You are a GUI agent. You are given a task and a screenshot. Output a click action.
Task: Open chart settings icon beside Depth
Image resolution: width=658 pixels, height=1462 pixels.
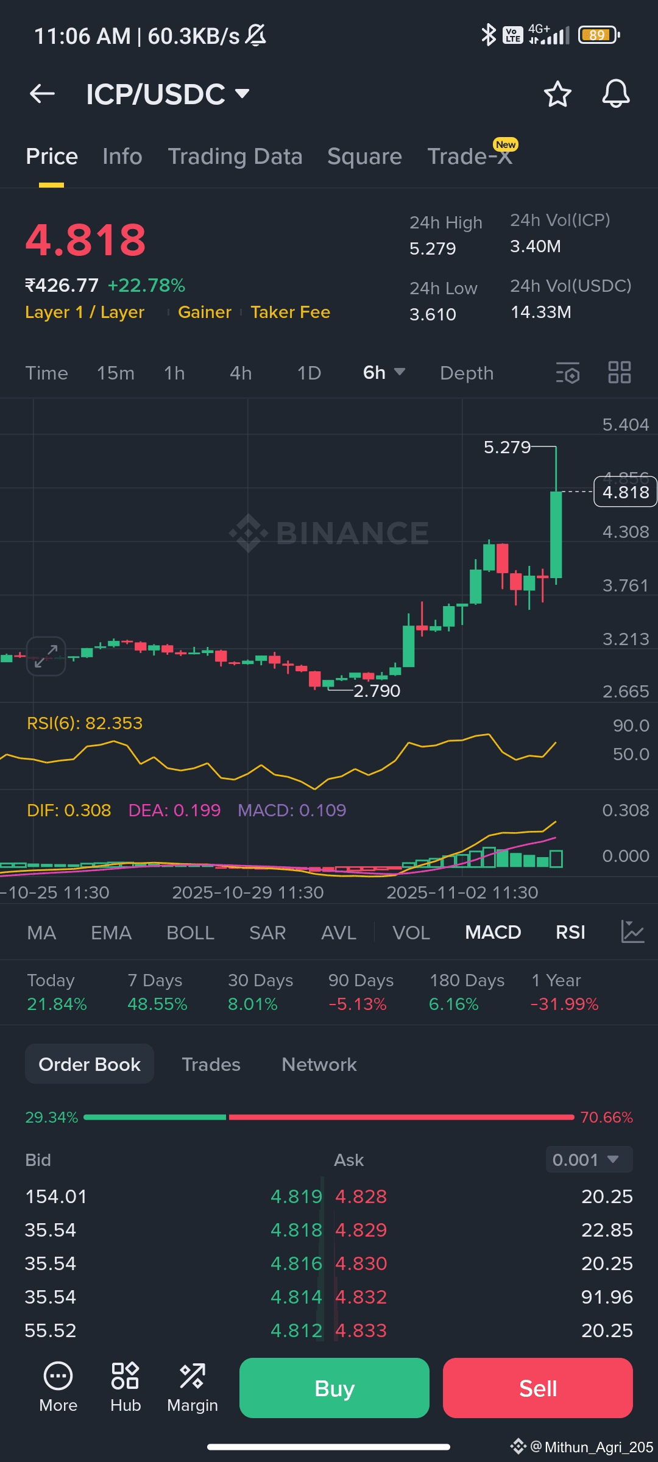pos(567,373)
